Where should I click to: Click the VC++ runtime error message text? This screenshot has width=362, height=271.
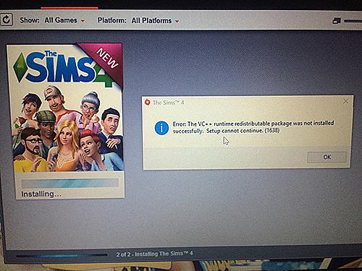click(253, 127)
